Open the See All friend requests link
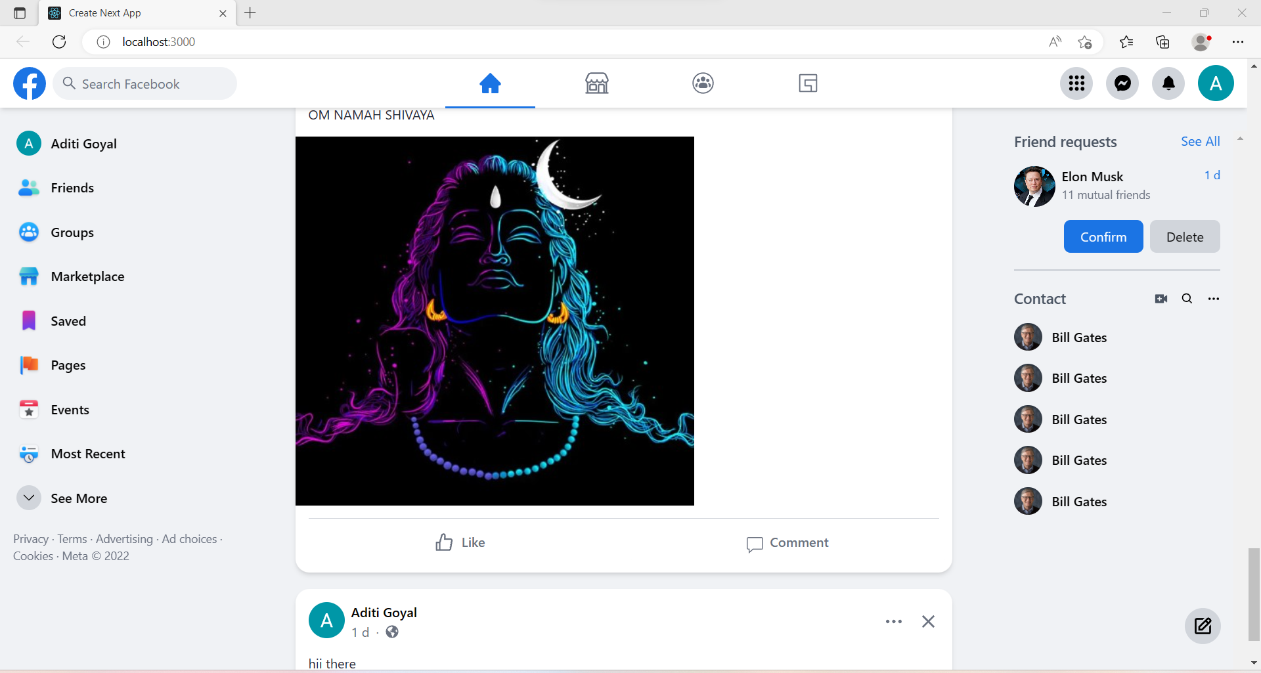This screenshot has width=1261, height=673. [1200, 141]
